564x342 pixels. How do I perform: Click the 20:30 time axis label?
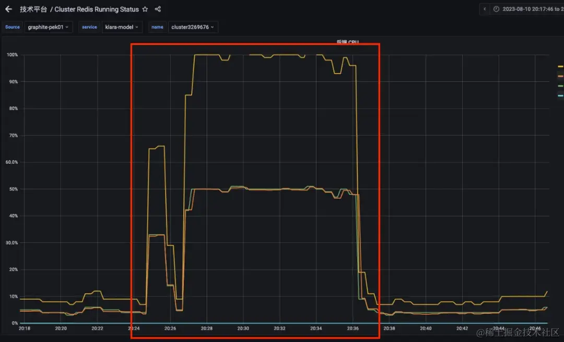point(243,328)
